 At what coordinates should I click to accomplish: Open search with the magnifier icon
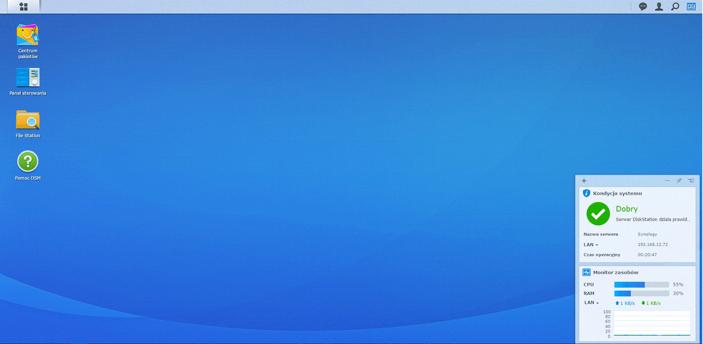point(675,7)
